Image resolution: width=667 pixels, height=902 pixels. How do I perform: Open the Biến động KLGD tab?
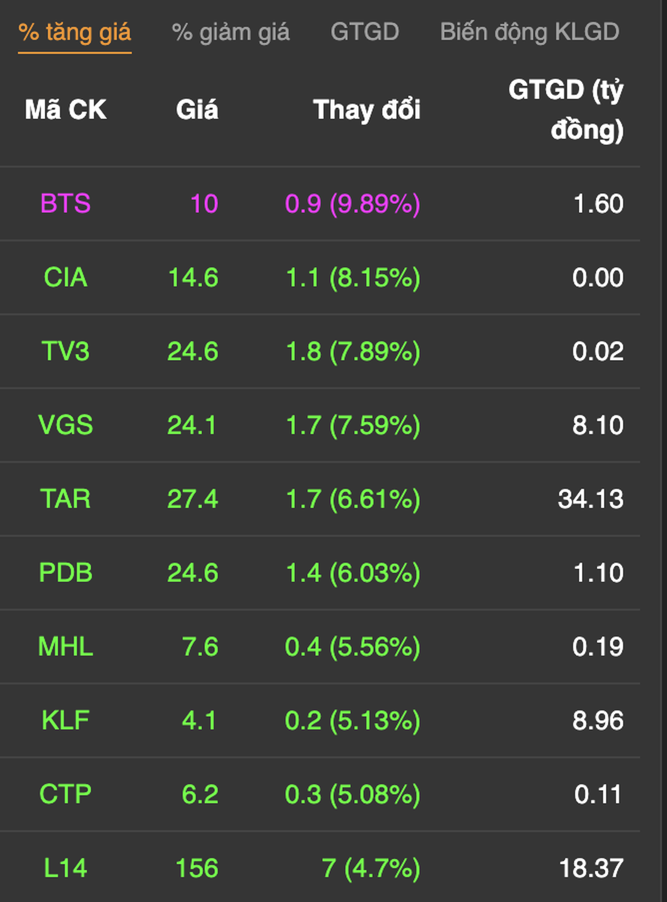point(530,32)
